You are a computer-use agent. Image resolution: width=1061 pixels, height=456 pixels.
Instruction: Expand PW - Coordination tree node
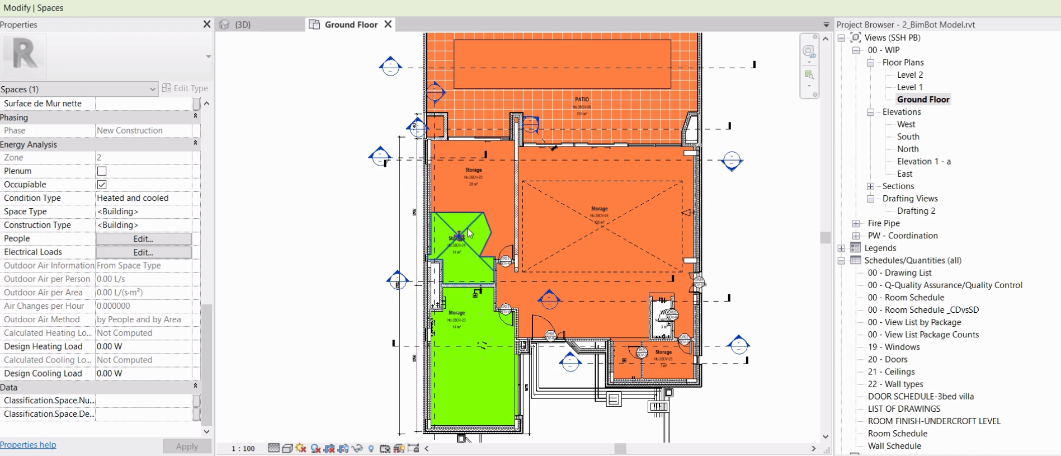(856, 236)
